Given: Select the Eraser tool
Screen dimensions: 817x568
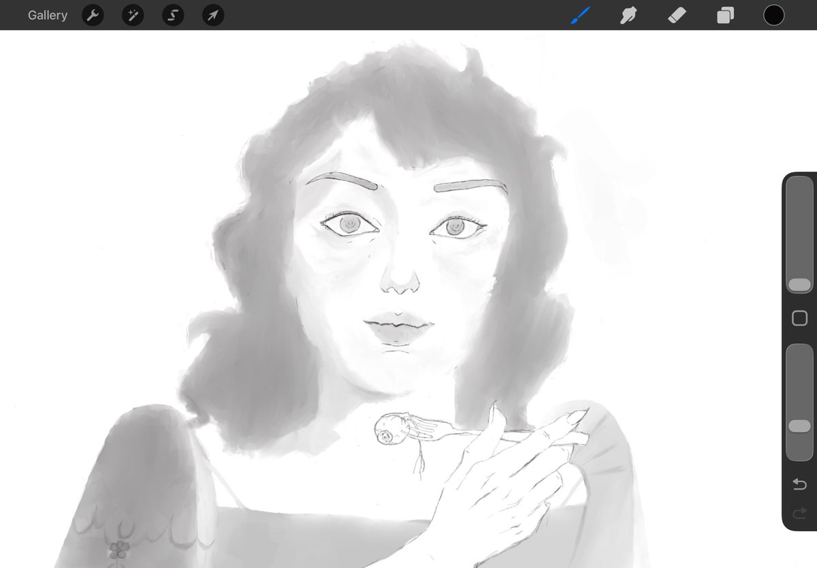Looking at the screenshot, I should point(677,15).
